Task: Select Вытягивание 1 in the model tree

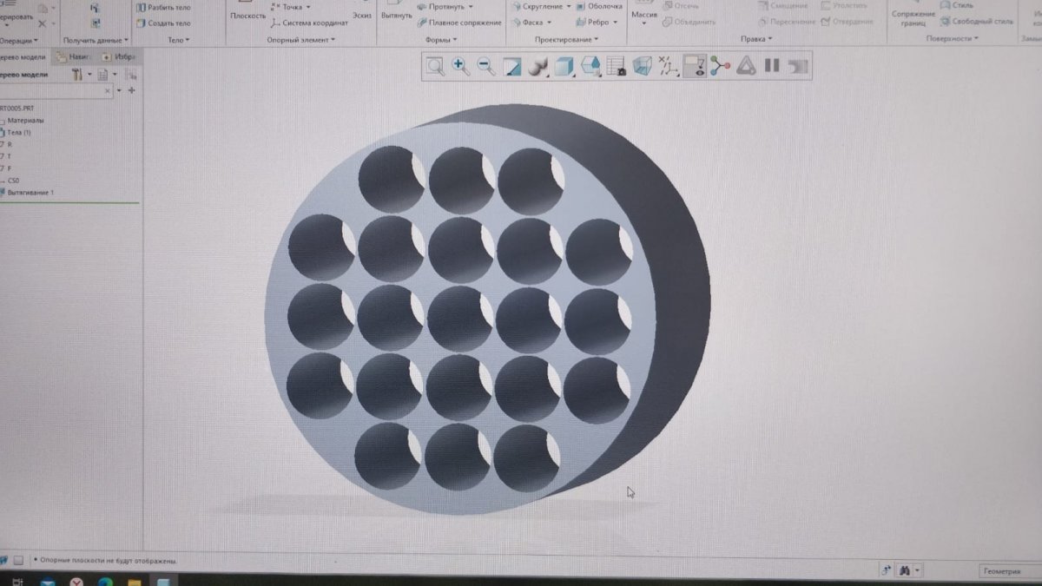Action: coord(30,192)
